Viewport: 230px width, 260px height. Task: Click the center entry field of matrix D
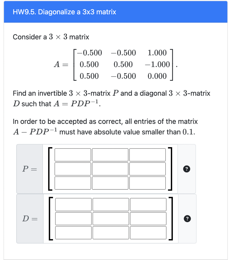[110, 218]
